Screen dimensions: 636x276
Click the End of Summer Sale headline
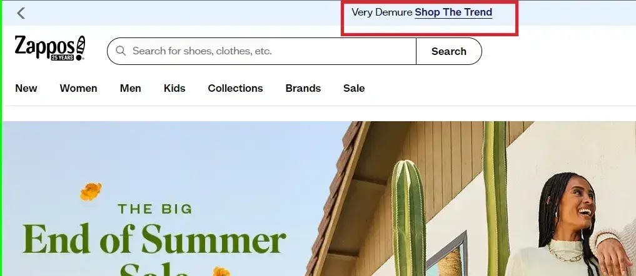point(154,249)
